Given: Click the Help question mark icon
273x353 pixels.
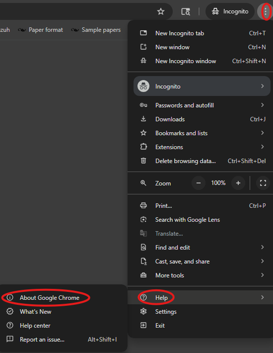Looking at the screenshot, I should click(143, 297).
